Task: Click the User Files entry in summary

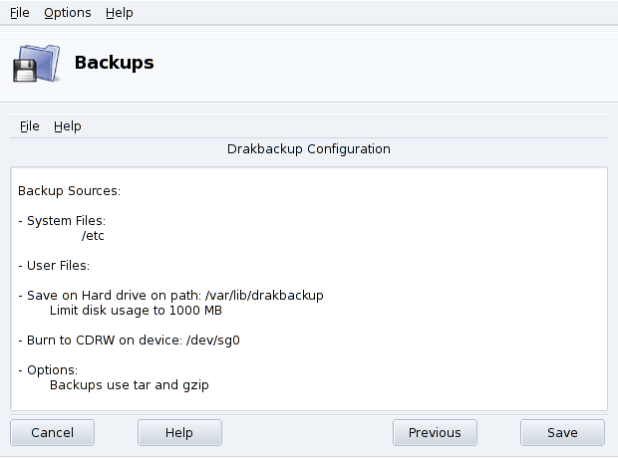Action: [x=55, y=266]
